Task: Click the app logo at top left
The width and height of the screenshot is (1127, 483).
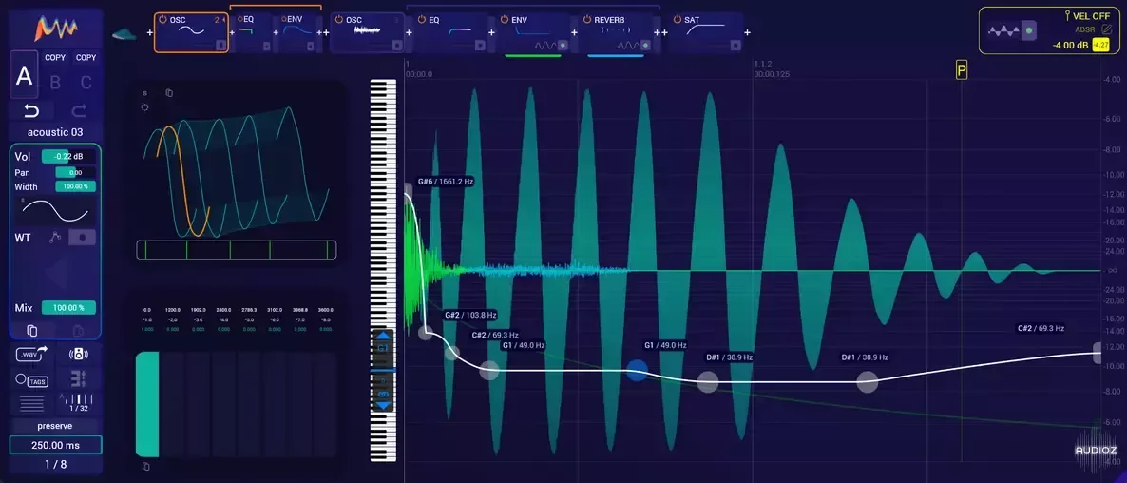Action: pos(56,29)
